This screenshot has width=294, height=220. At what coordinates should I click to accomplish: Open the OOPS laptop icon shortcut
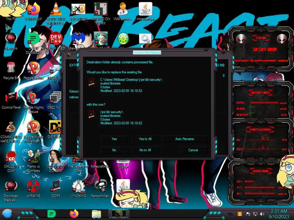pyautogui.click(x=56, y=189)
